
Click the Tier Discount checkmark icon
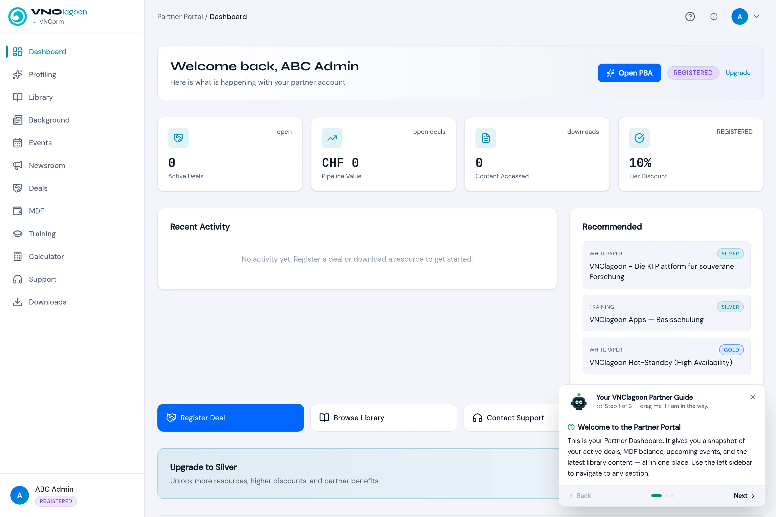639,138
